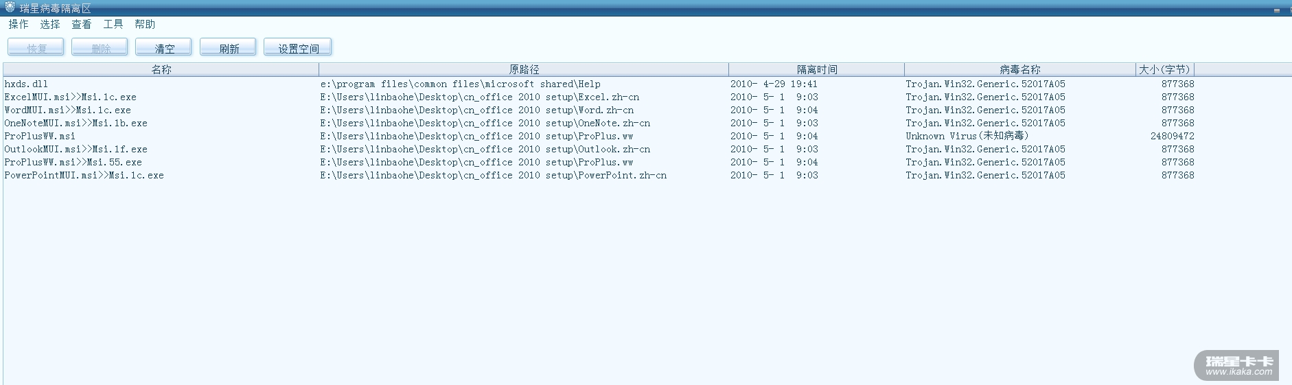The image size is (1292, 385).
Task: Click the minimize button in the title bar
Action: 1277,10
